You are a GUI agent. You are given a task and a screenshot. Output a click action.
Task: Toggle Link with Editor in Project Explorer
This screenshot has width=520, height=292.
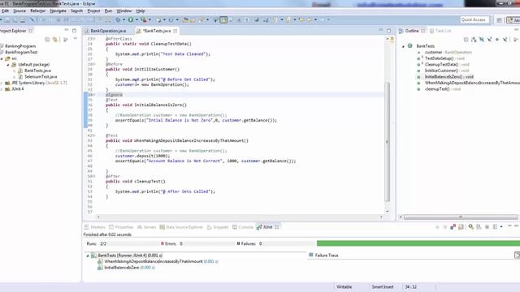pyautogui.click(x=55, y=40)
